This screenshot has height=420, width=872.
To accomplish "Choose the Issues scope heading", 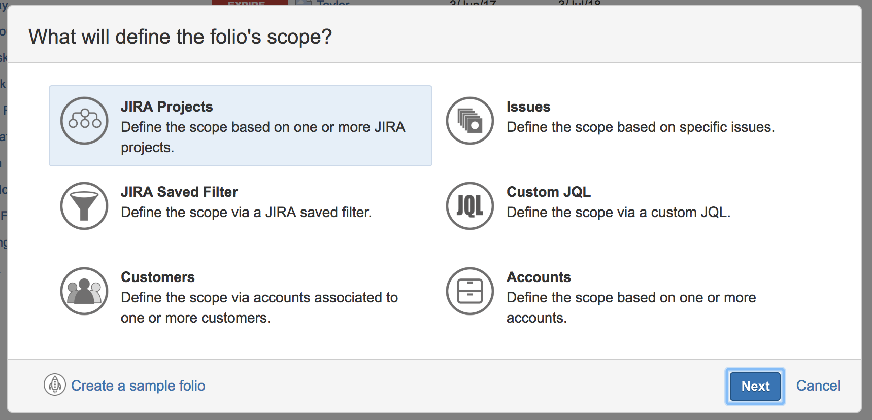I will pyautogui.click(x=528, y=107).
